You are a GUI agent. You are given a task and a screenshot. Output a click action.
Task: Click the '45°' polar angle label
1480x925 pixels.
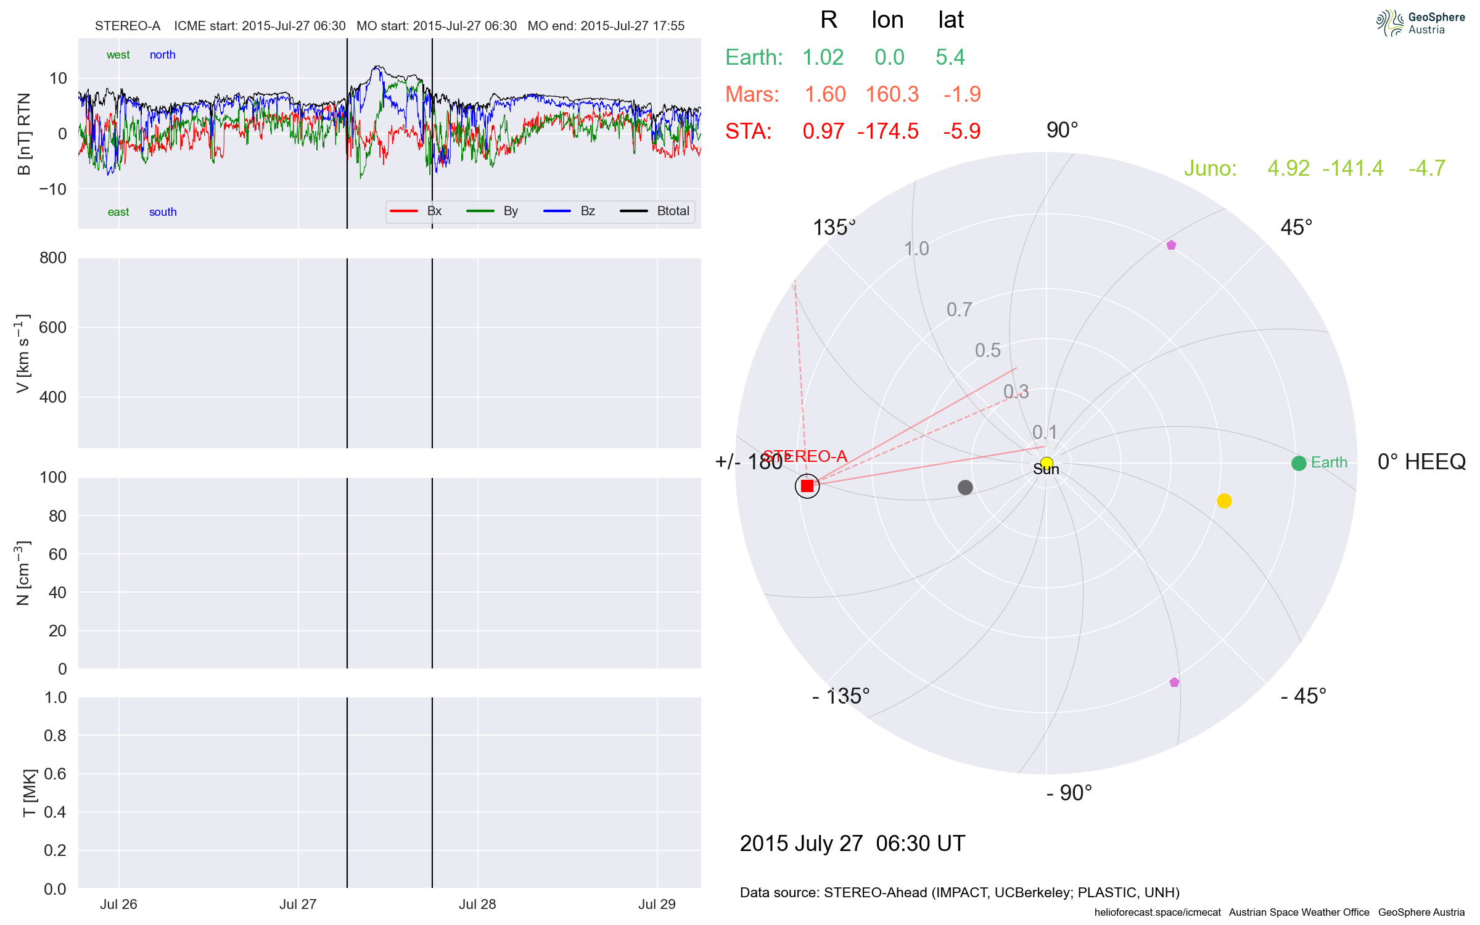(1296, 228)
